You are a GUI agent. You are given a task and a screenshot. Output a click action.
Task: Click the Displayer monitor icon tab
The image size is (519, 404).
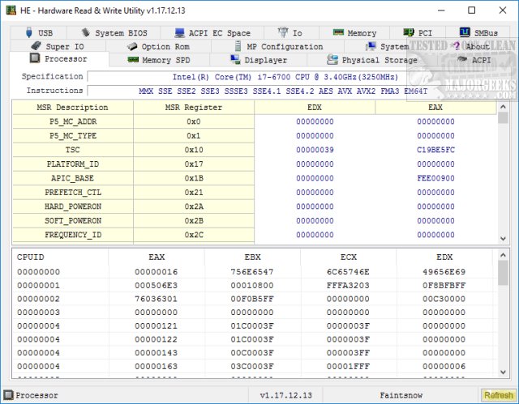(x=234, y=60)
